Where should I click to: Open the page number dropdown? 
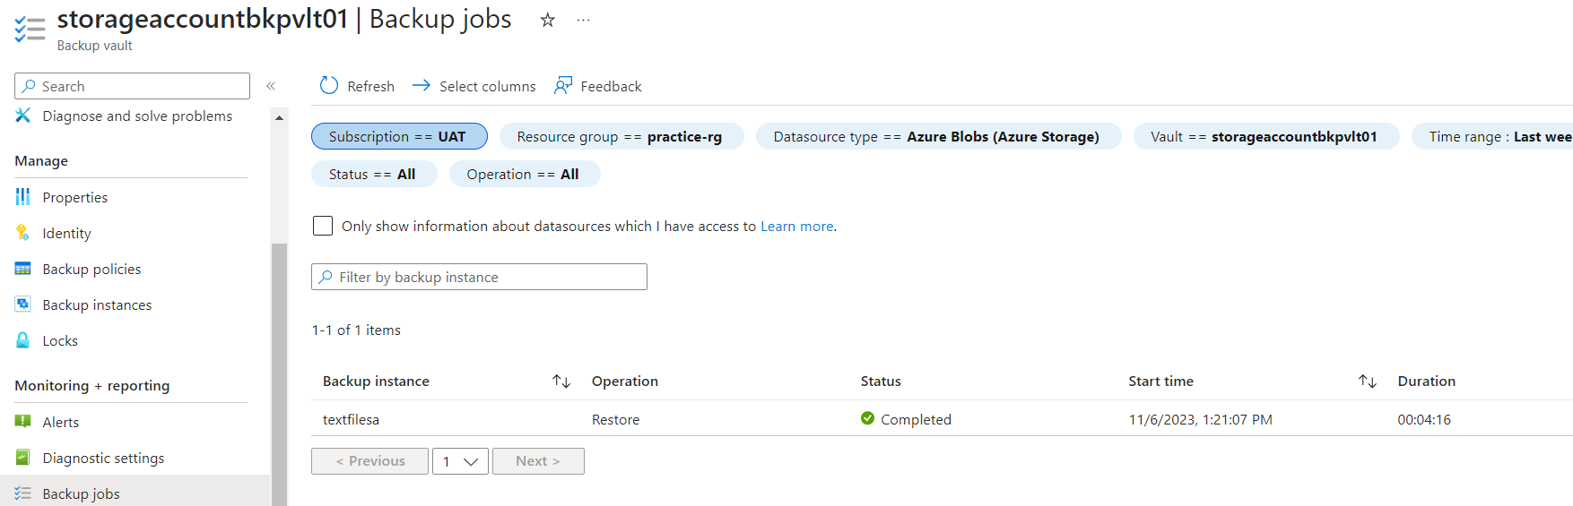(460, 461)
